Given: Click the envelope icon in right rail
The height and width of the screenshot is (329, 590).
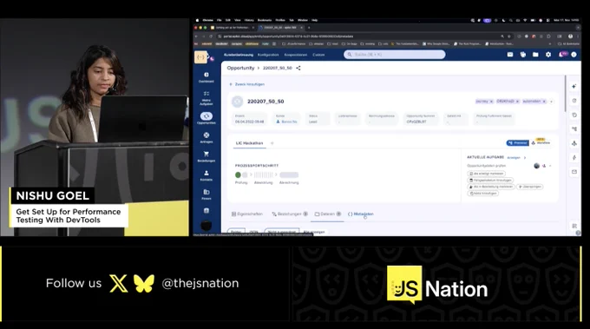Looking at the screenshot, I should [574, 172].
